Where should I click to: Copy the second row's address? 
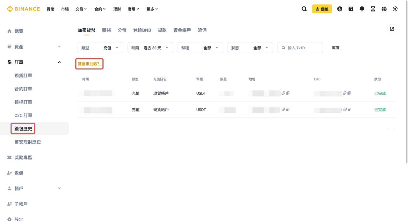click(x=288, y=110)
